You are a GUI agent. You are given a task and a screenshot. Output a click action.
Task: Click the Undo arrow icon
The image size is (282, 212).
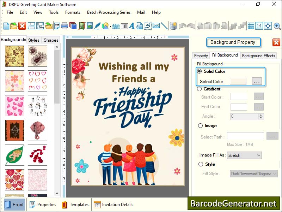click(183, 26)
